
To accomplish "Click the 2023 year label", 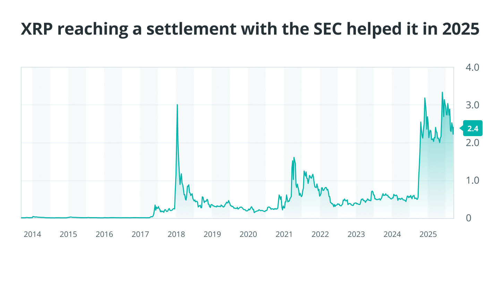I will point(356,234).
